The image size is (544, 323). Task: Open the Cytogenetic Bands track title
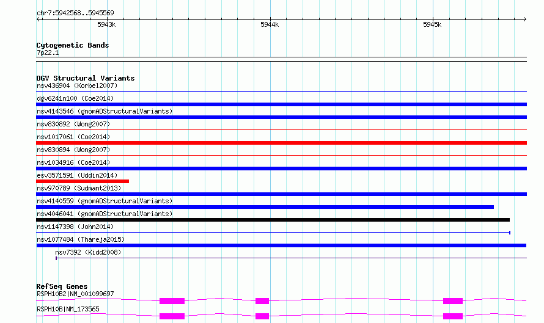click(73, 45)
